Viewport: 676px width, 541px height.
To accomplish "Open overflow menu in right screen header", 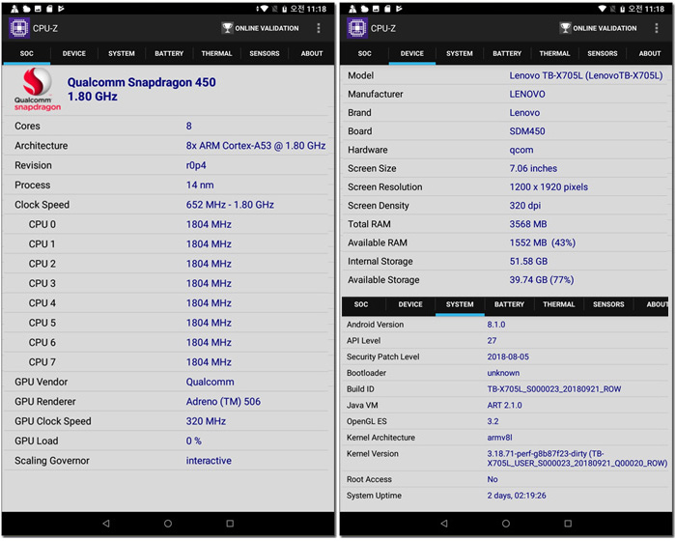I will tap(657, 28).
